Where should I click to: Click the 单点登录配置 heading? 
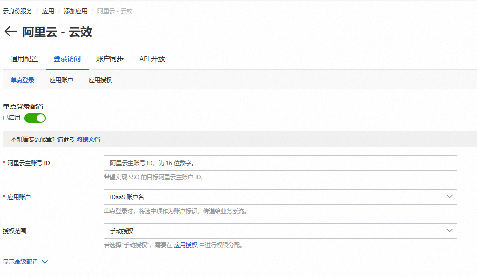click(x=23, y=106)
